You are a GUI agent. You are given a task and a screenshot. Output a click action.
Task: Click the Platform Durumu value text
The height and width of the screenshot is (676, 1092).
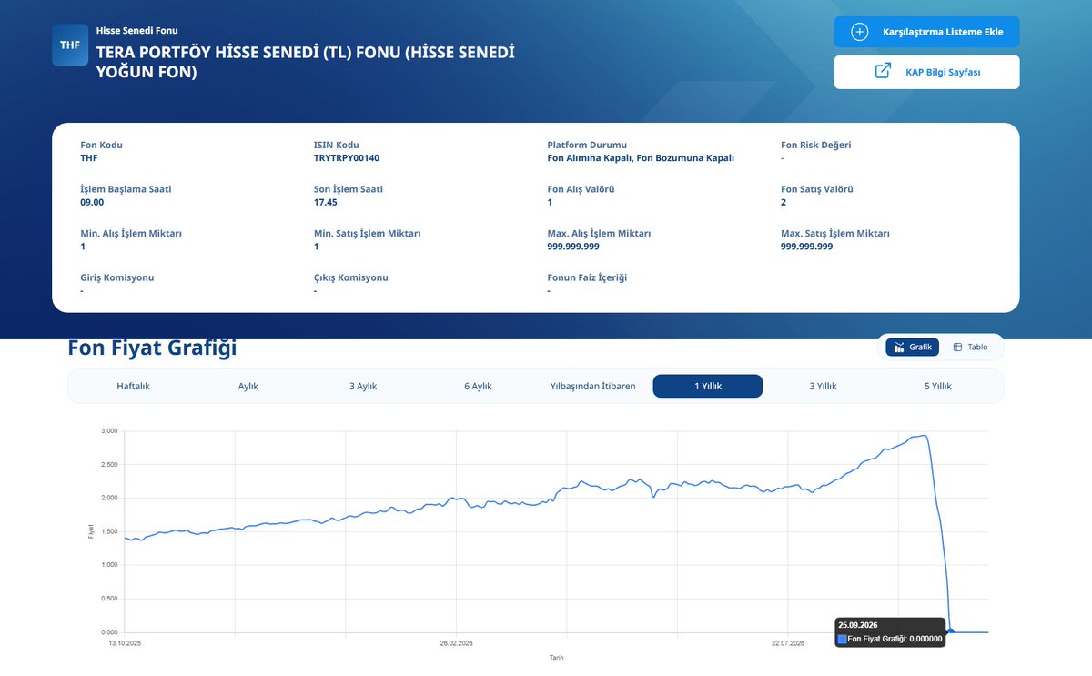(x=641, y=158)
